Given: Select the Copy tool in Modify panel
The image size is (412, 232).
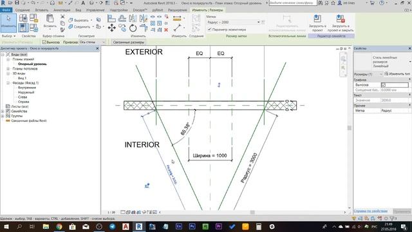Looking at the screenshot, I should point(122,28).
